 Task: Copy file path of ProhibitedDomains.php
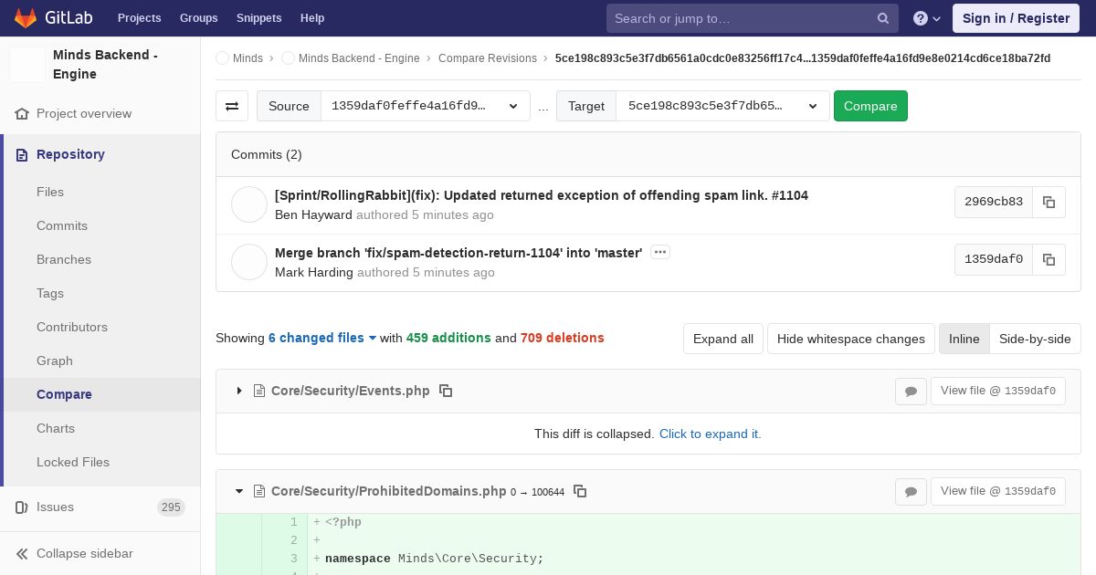coord(580,491)
